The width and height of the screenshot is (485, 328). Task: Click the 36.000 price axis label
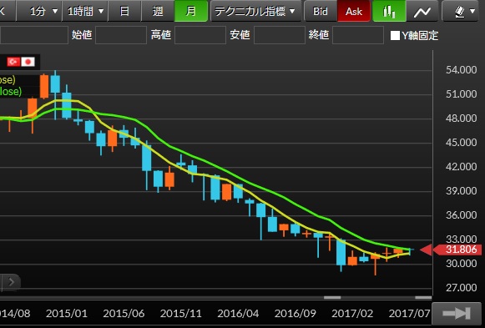pyautogui.click(x=461, y=215)
